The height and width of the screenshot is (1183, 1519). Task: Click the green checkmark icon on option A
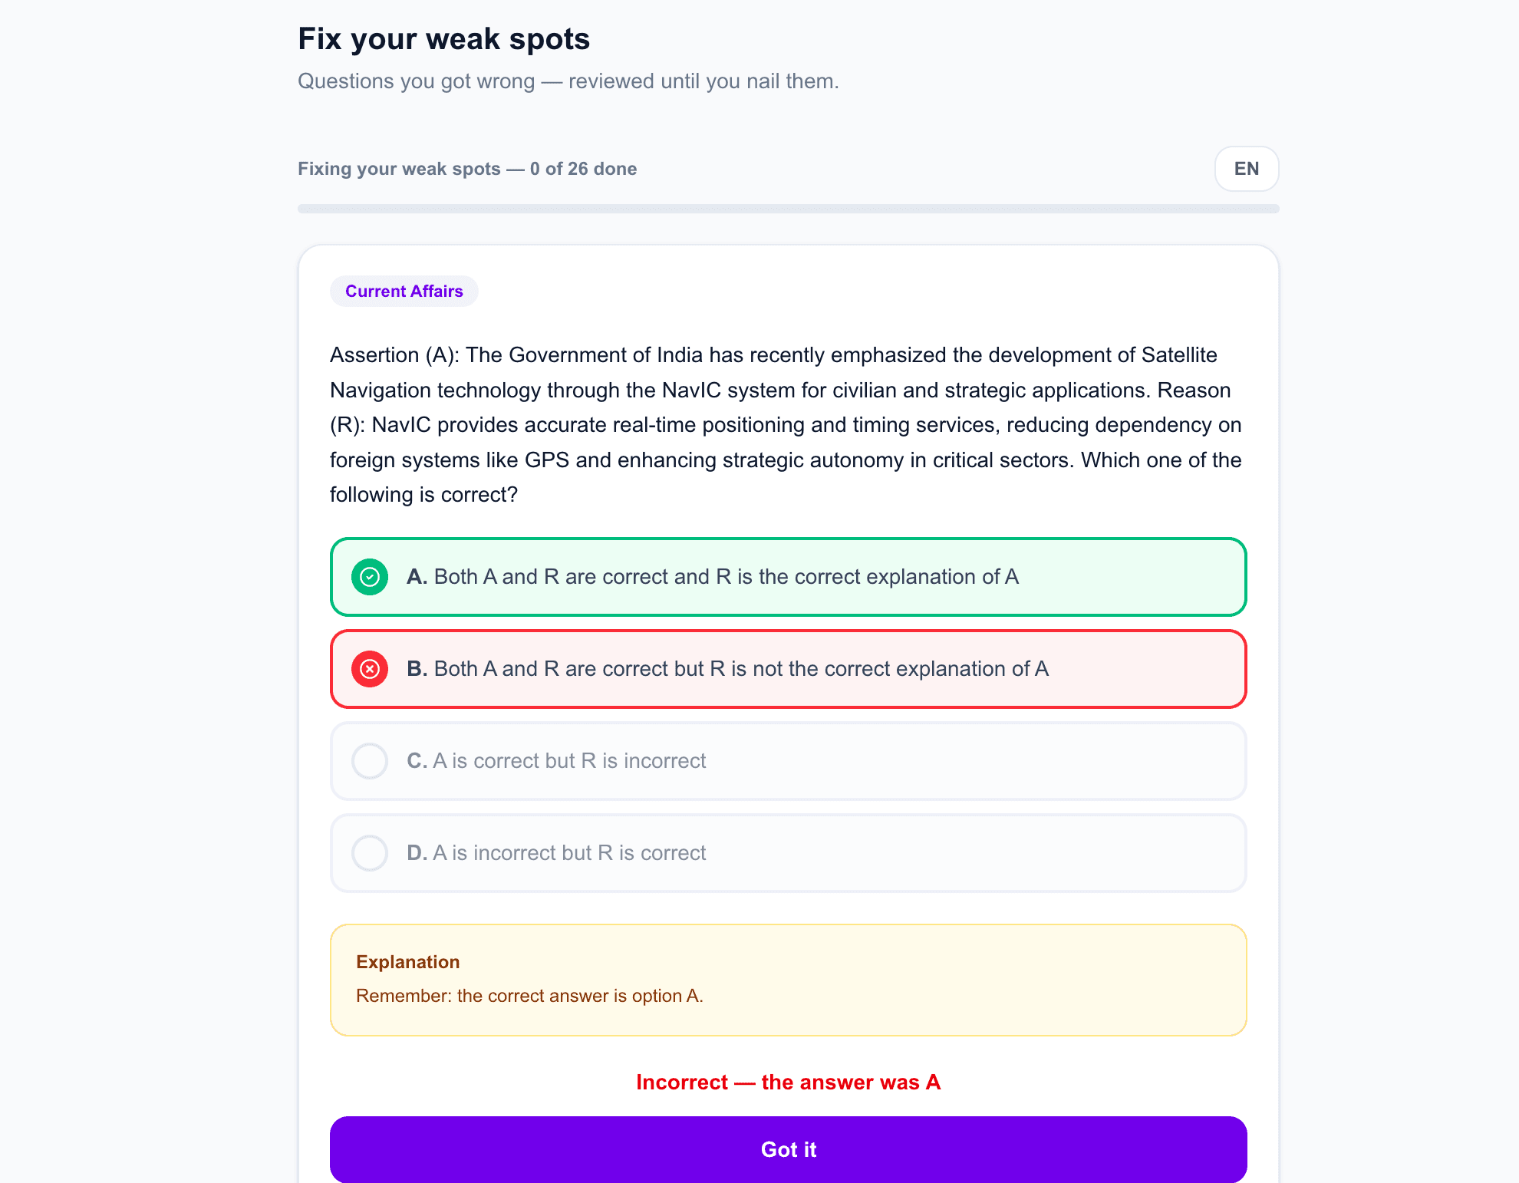click(370, 577)
